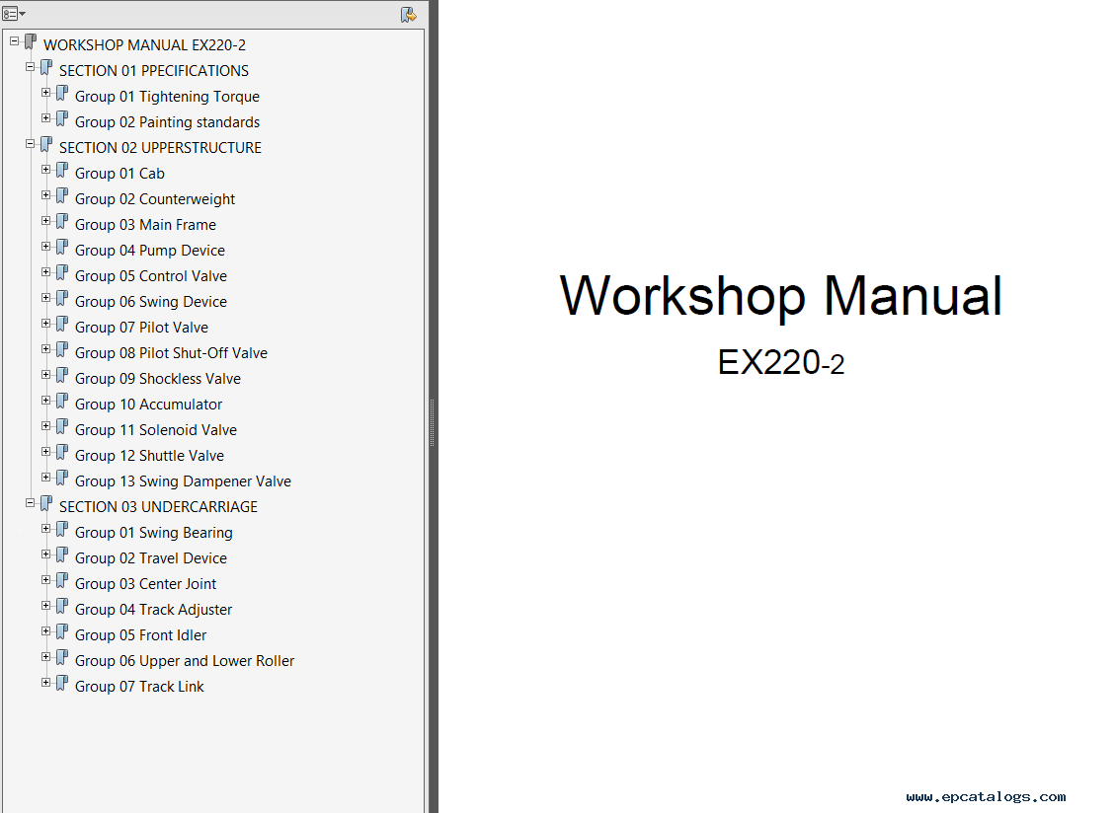Select Group 02 Painting standards bookmark

point(167,122)
